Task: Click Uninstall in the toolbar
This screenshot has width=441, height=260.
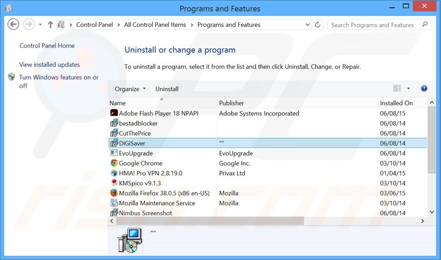Action: point(167,89)
